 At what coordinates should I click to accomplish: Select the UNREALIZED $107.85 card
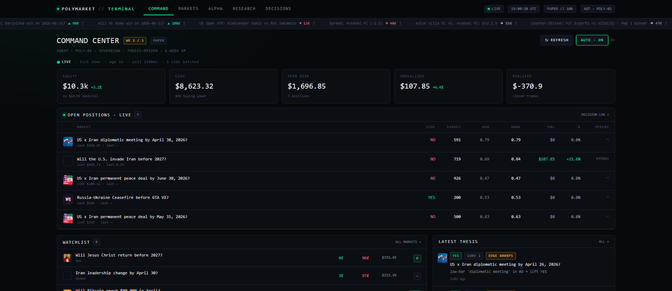(448, 86)
